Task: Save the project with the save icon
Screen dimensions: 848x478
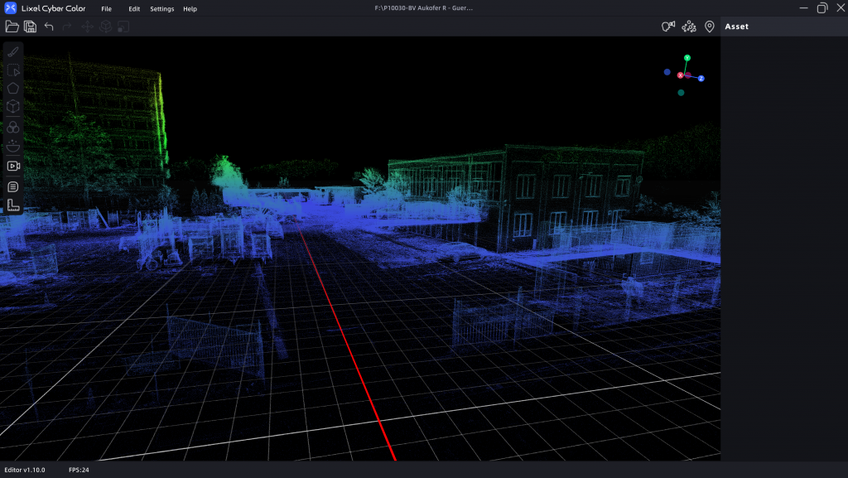Action: click(31, 26)
